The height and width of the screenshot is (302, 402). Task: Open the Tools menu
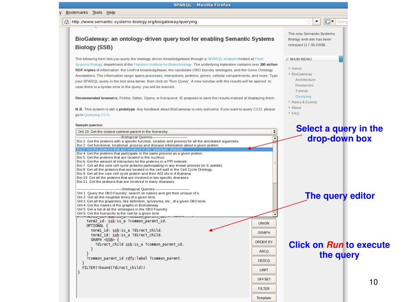pyautogui.click(x=97, y=12)
